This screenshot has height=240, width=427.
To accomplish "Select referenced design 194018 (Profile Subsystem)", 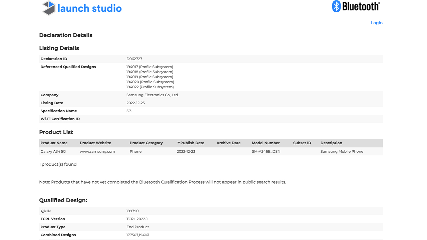I will click(x=150, y=72).
